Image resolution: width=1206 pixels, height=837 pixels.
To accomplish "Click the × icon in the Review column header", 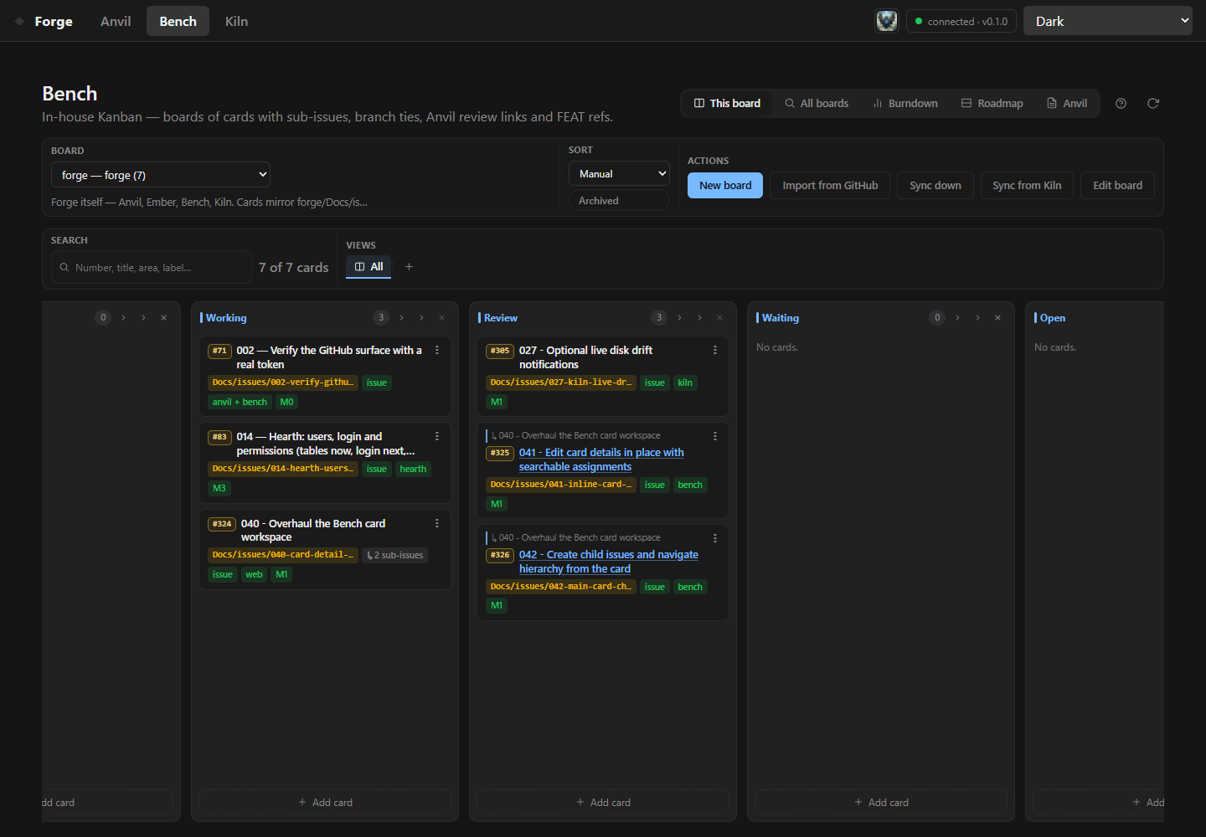I will tap(719, 318).
